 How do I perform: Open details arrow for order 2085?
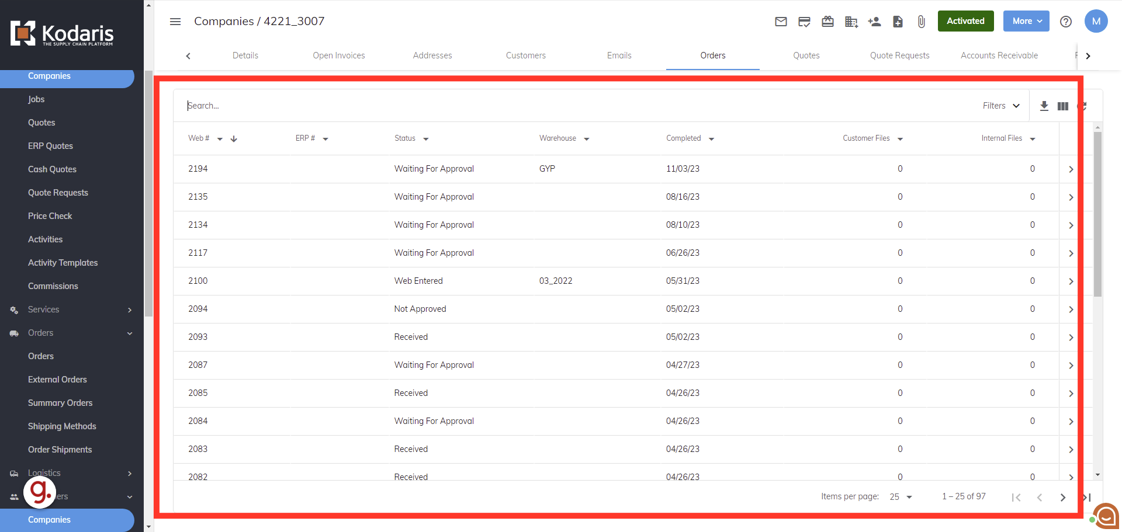click(1071, 394)
